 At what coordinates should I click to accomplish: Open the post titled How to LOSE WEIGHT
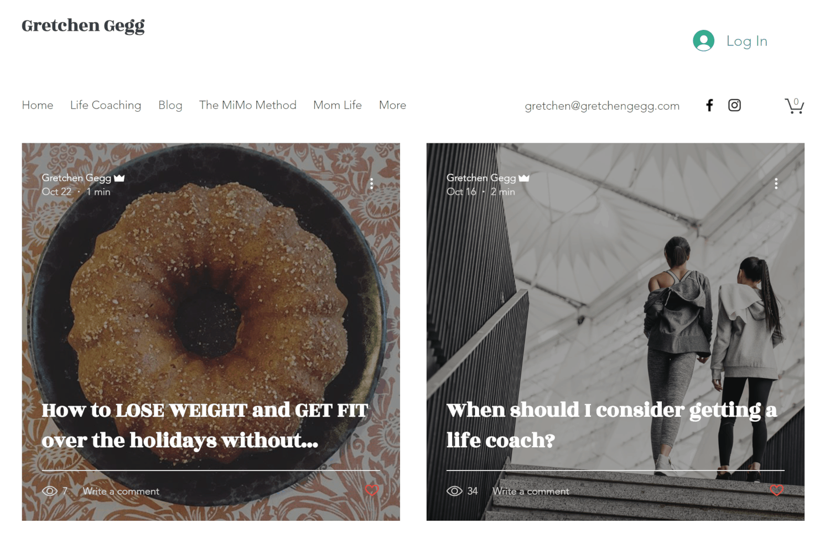pos(205,425)
